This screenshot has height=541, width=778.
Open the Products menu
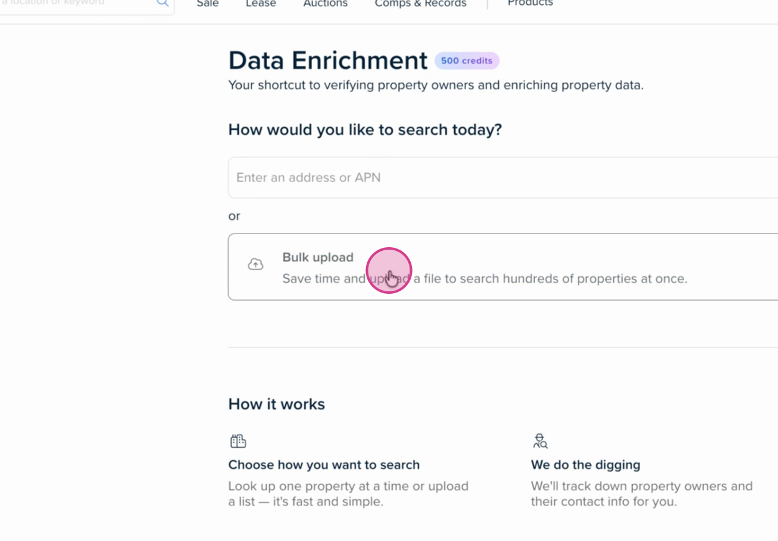click(x=530, y=4)
